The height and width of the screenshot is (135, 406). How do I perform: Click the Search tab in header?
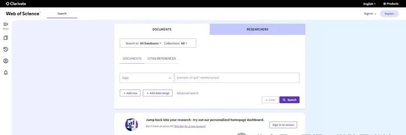[x=62, y=14]
